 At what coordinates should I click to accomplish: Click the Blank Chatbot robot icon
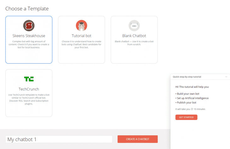click(134, 25)
